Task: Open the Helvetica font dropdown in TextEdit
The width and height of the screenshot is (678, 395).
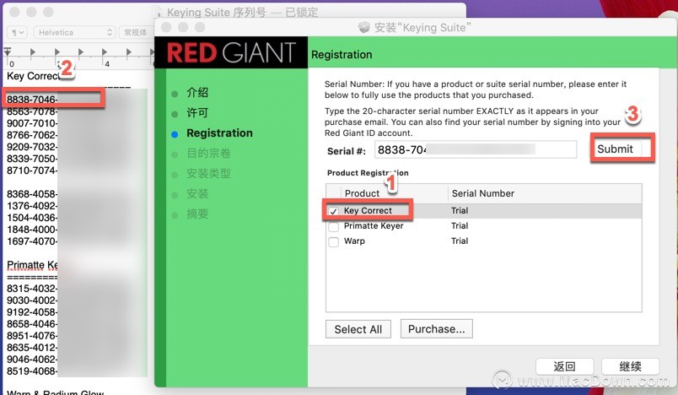Action: [74, 32]
